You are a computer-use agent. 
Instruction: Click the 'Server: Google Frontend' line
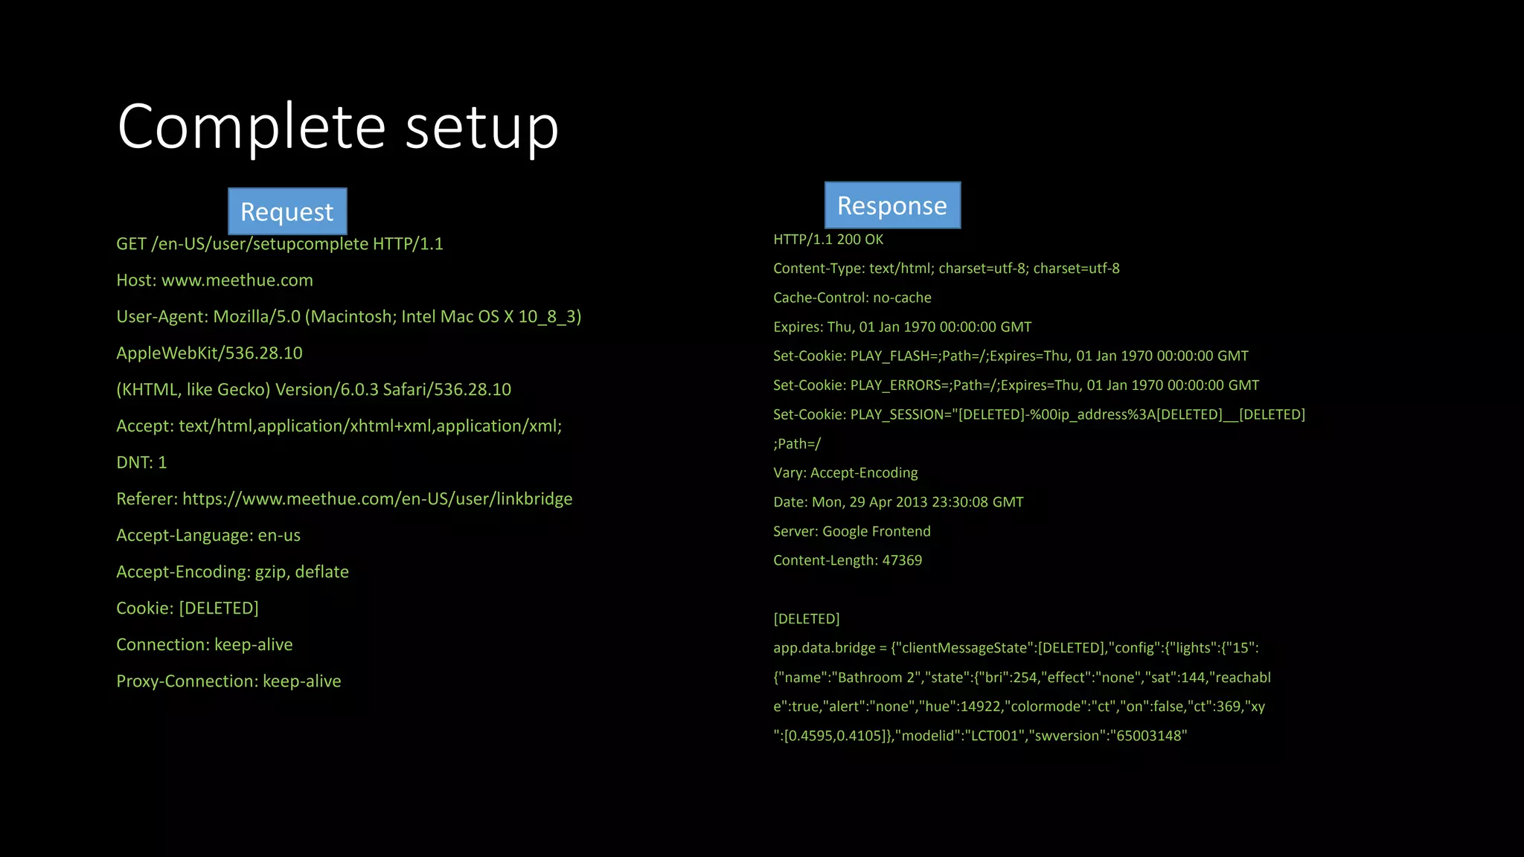[852, 531]
